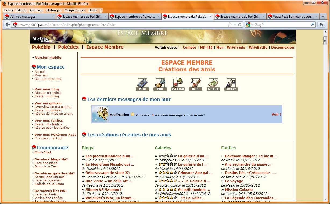Click the search magnifier icon
Image resolution: width=330 pixels, height=204 pixels.
point(312,24)
